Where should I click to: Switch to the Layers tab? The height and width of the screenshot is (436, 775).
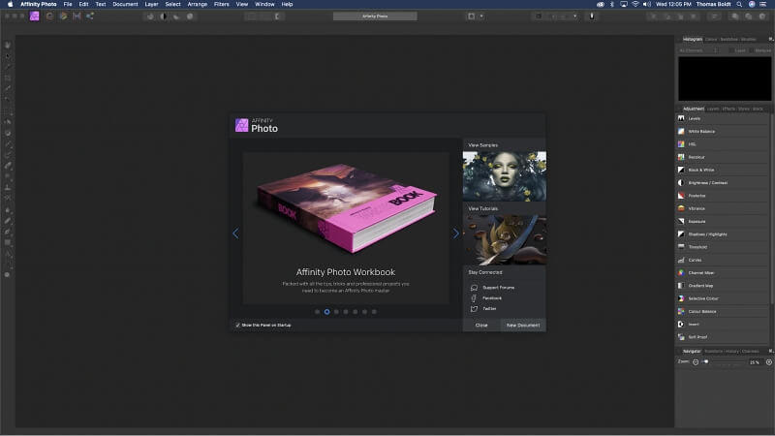(713, 109)
